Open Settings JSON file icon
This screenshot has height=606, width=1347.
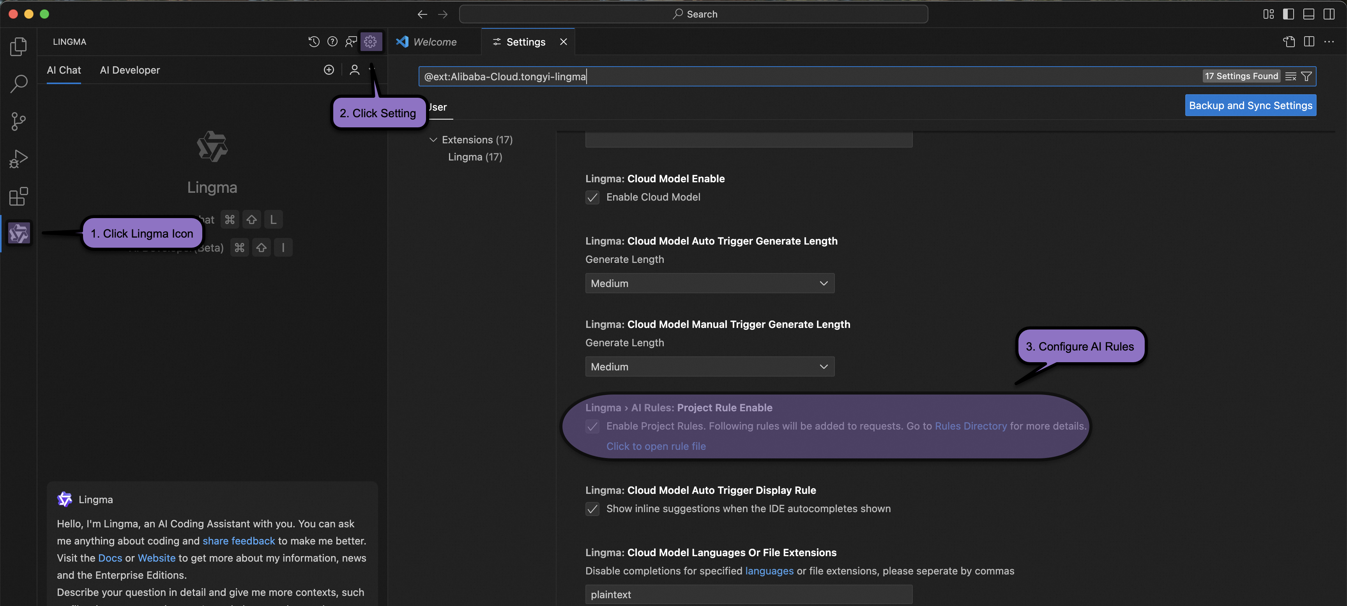click(x=1289, y=42)
